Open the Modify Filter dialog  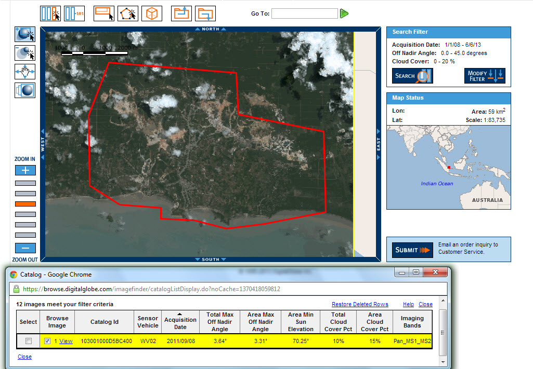pos(485,75)
